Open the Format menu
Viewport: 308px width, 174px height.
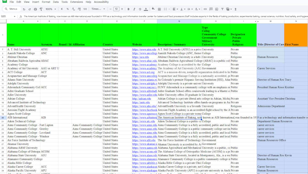(46, 2)
